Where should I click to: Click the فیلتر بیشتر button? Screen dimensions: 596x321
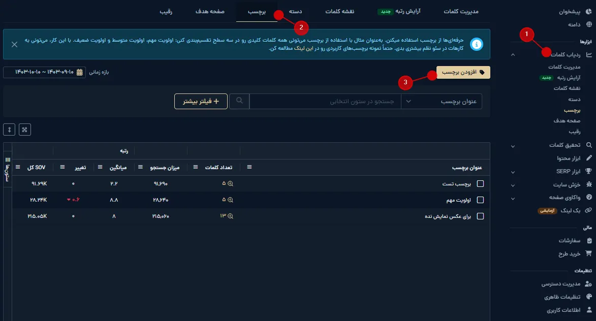201,102
